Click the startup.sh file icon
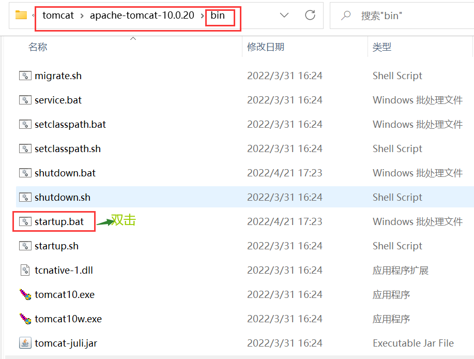Screen dimensions: 474x359 click(25, 246)
